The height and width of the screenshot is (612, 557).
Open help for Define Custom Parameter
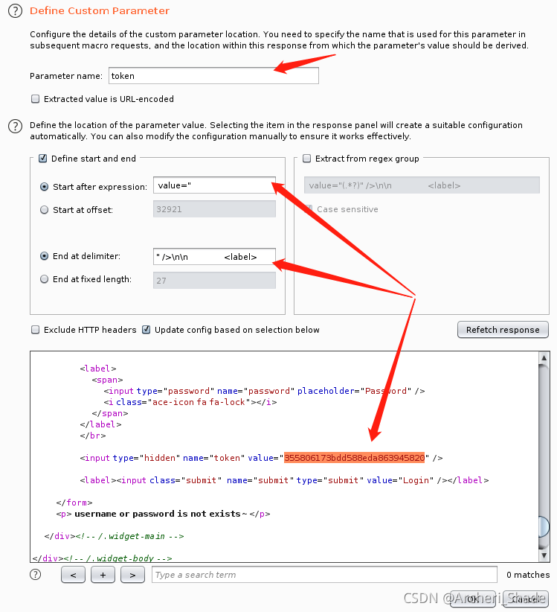point(15,11)
